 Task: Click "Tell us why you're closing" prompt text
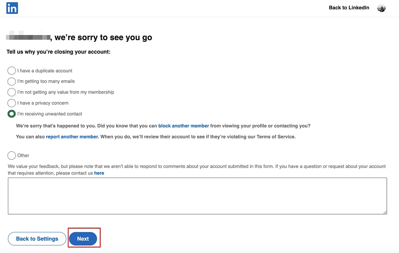coord(59,52)
